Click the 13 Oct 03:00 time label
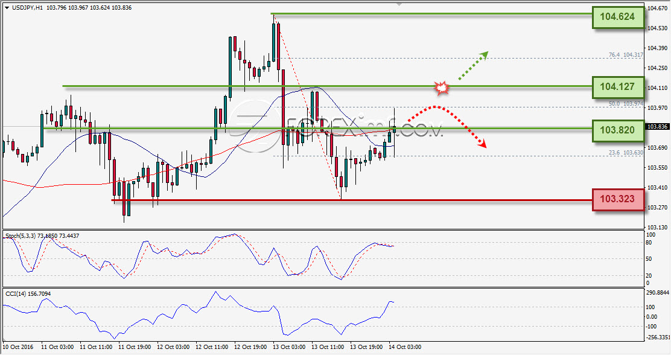This screenshot has width=671, height=355. tap(289, 347)
